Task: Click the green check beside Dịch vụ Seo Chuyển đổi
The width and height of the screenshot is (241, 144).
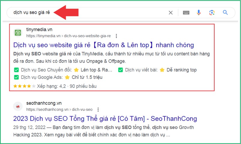Action: tap(16, 70)
